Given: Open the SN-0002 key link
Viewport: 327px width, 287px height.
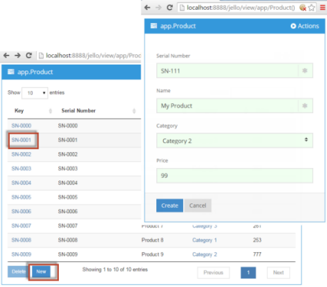Looking at the screenshot, I should pos(22,154).
